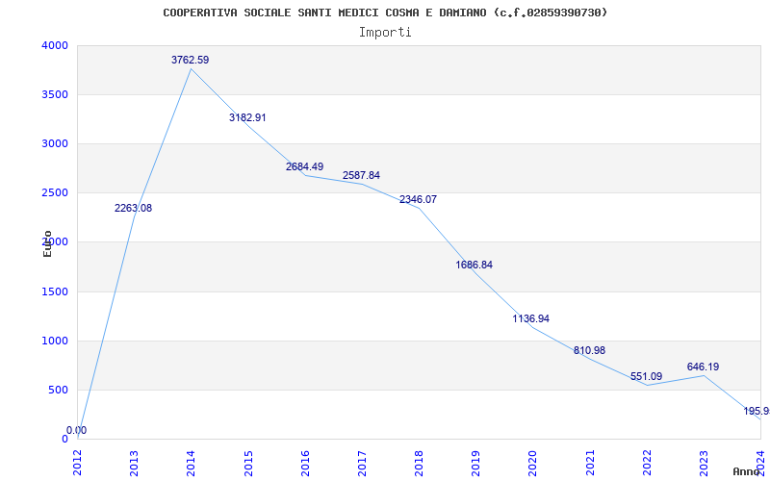Click the 1000 y-axis value
The width and height of the screenshot is (770, 481).
55,342
